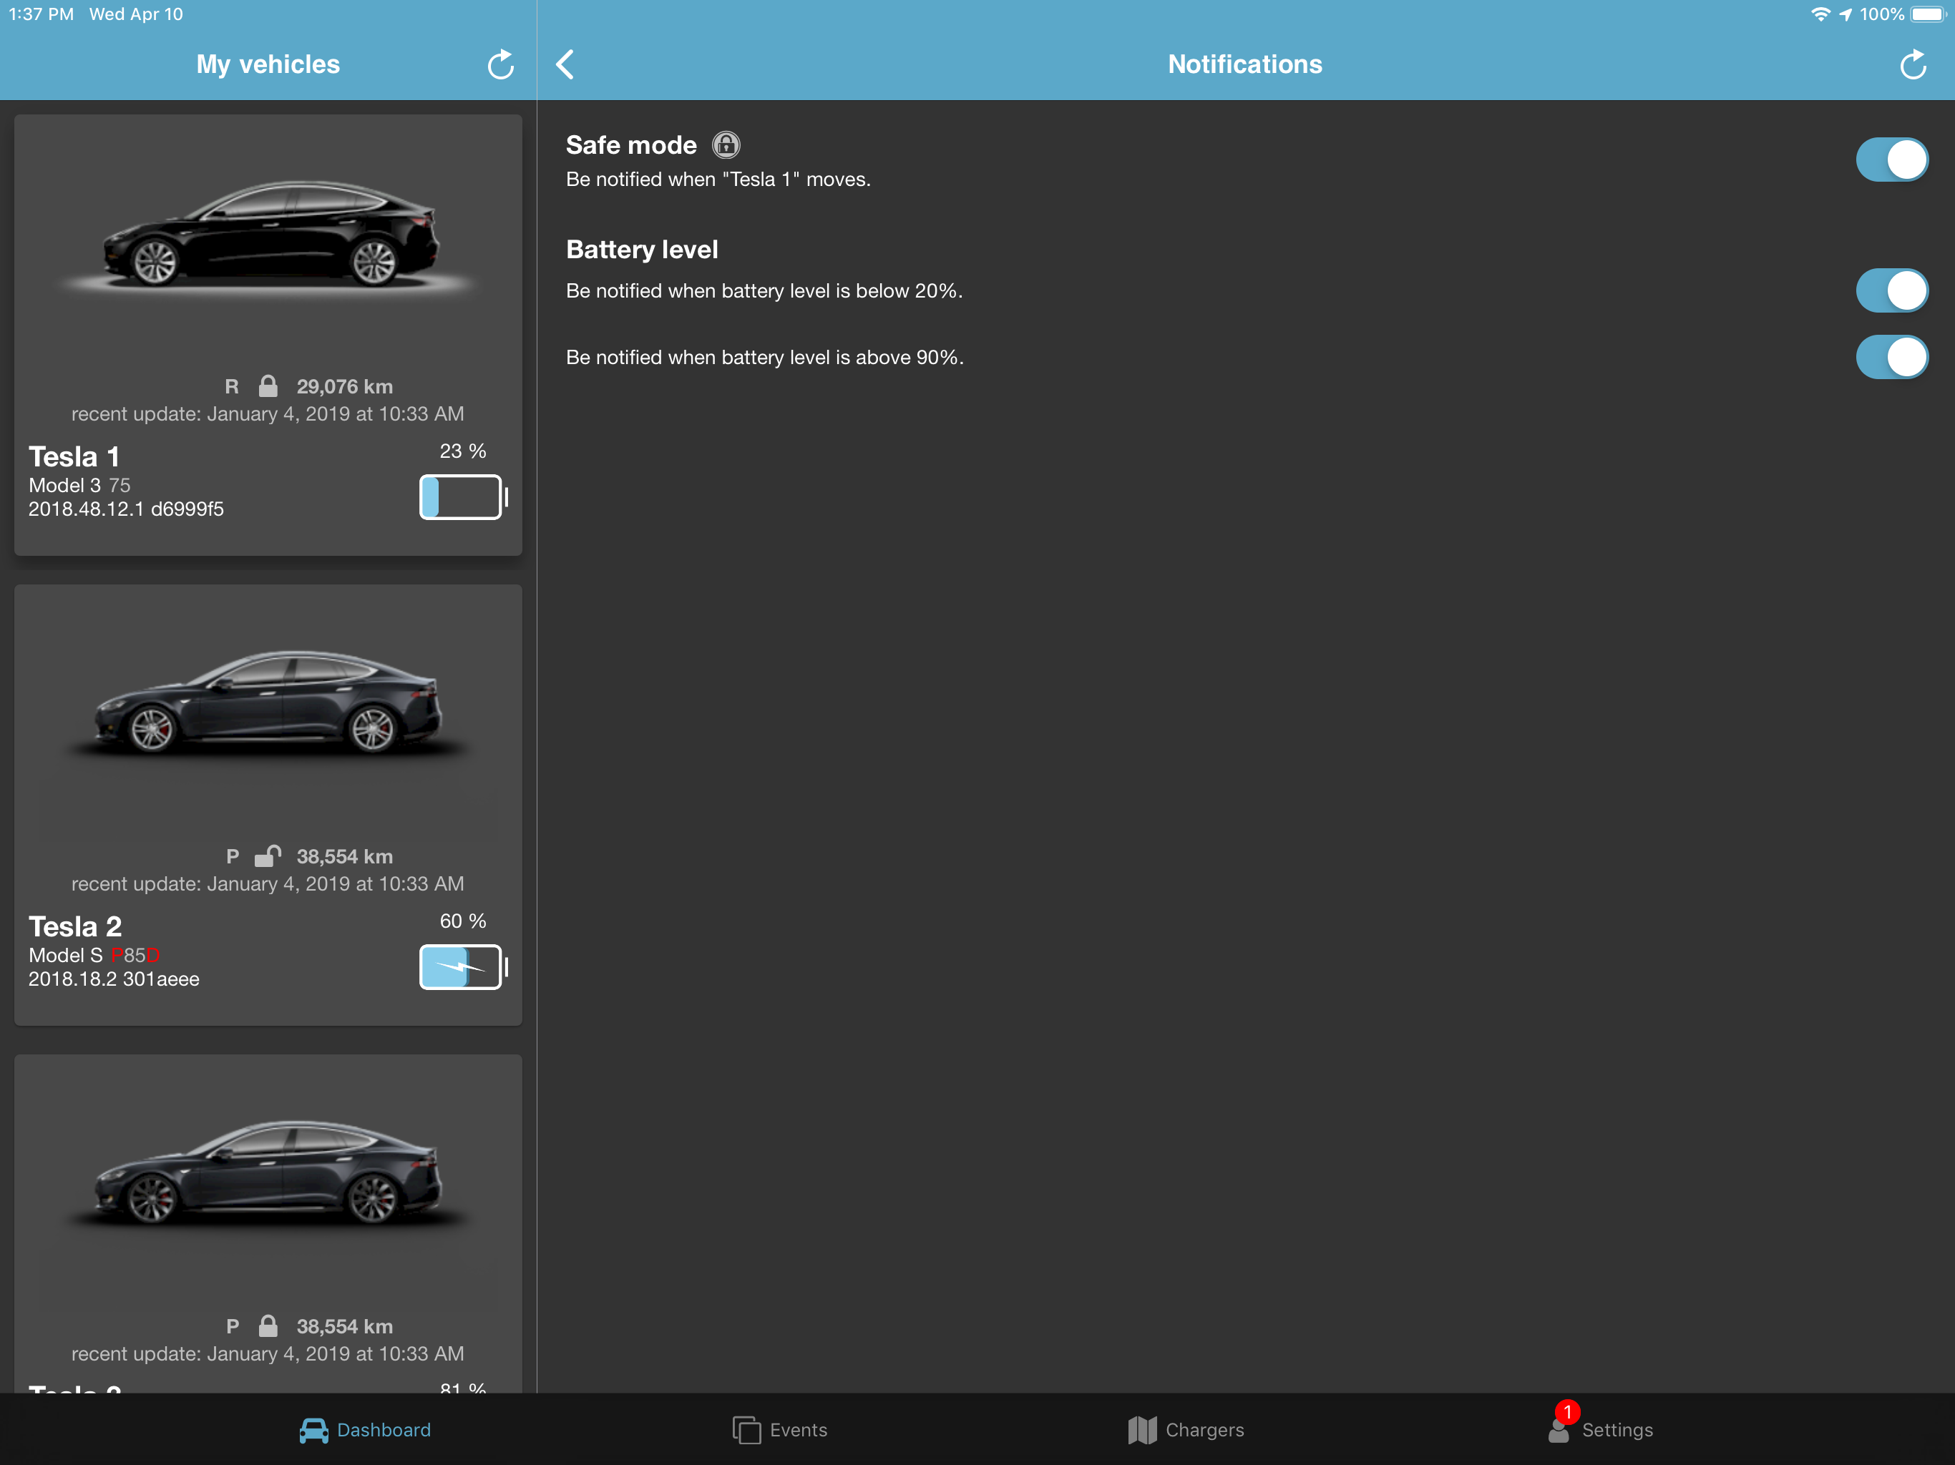Image resolution: width=1955 pixels, height=1465 pixels.
Task: Disable Safe mode notifications
Action: 1891,160
